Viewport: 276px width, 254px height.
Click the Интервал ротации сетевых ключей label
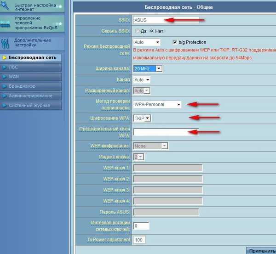click(x=110, y=226)
